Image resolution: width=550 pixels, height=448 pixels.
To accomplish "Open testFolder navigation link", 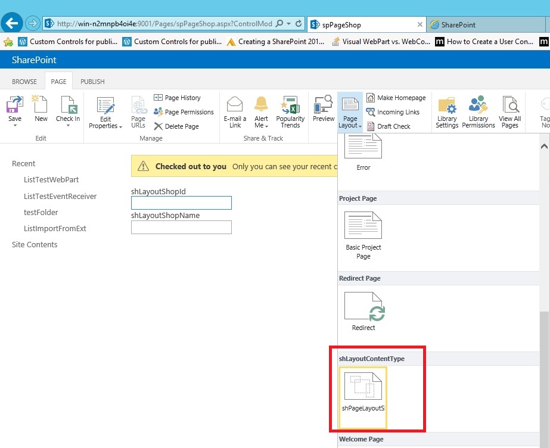I will (x=41, y=213).
